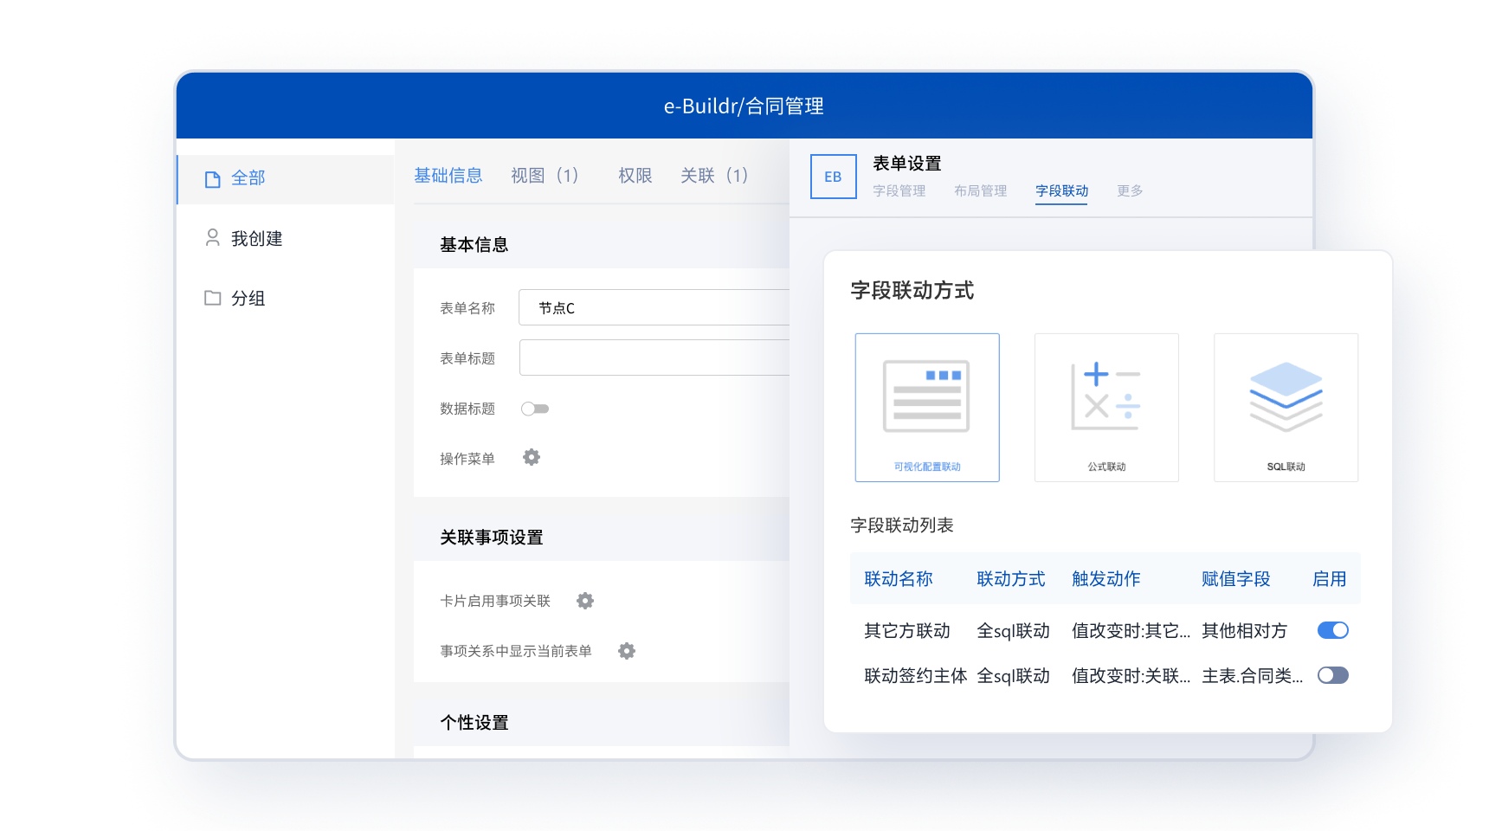
Task: Click the 表单设置 heading
Action: point(907,163)
